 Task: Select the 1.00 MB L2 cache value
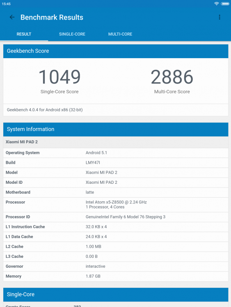(93, 246)
